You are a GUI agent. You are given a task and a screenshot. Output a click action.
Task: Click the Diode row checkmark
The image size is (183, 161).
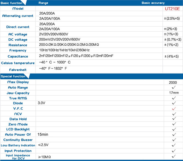pyautogui.click(x=174, y=103)
